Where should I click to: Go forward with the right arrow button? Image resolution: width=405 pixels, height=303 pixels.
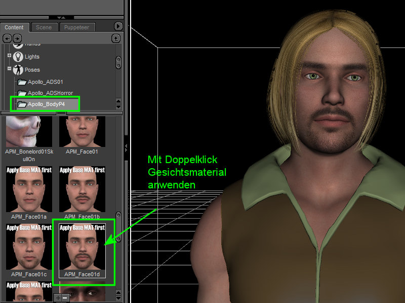(17, 39)
